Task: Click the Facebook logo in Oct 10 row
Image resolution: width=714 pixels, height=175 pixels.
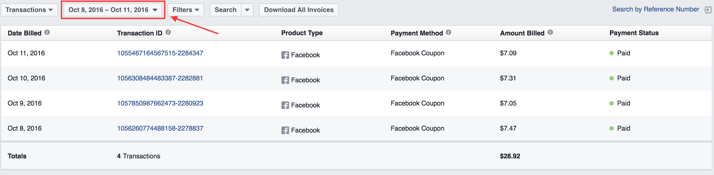Action: pyautogui.click(x=285, y=80)
